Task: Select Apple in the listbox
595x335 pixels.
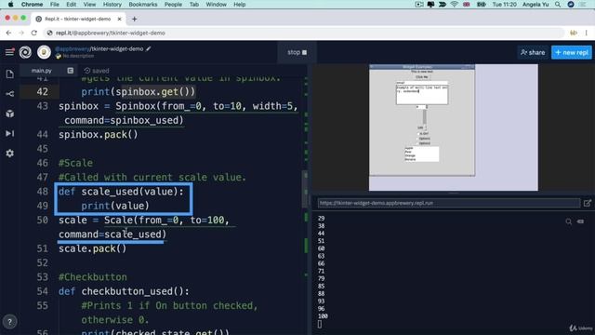Action: pos(409,148)
